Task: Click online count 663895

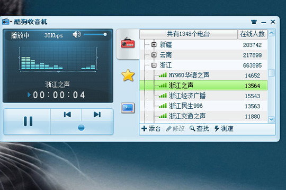Action: pyautogui.click(x=252, y=65)
